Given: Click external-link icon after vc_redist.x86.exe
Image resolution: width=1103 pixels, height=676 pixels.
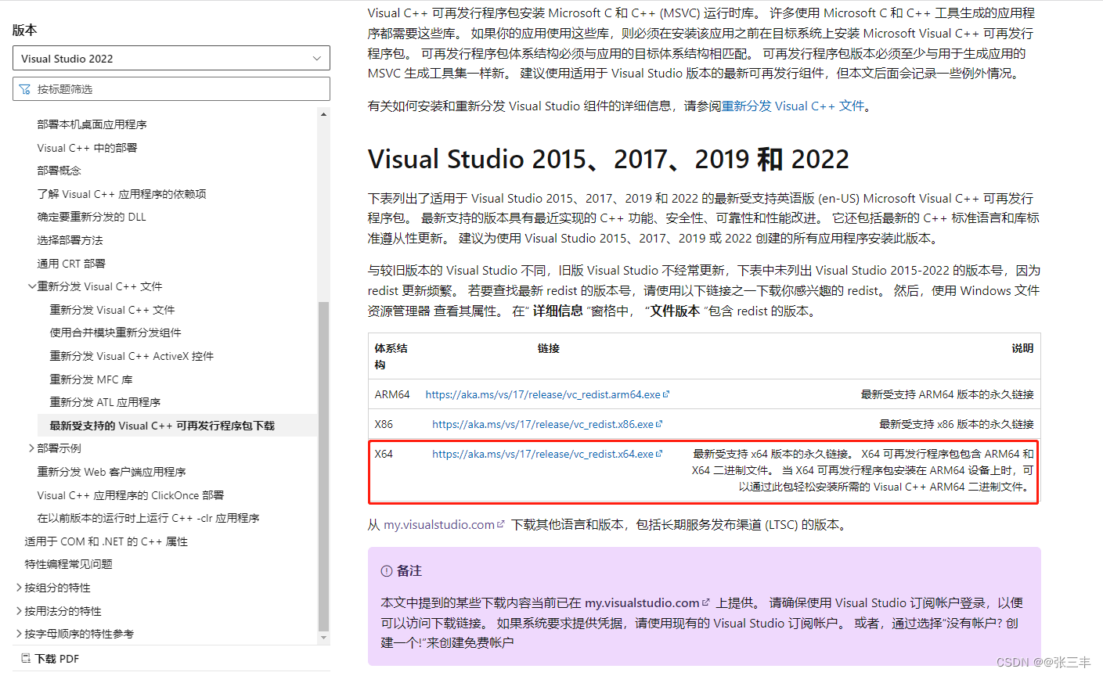Looking at the screenshot, I should pos(659,424).
